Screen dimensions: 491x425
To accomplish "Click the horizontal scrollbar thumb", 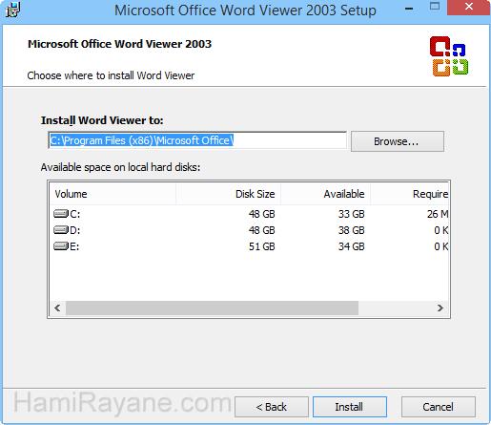I will (x=212, y=308).
